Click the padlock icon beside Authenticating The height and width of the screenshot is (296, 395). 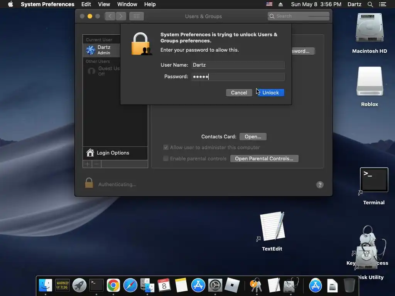tap(89, 183)
